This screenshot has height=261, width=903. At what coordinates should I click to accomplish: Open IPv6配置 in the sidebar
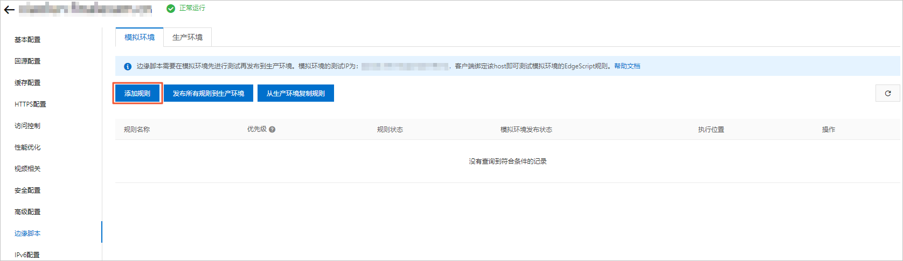click(x=27, y=255)
